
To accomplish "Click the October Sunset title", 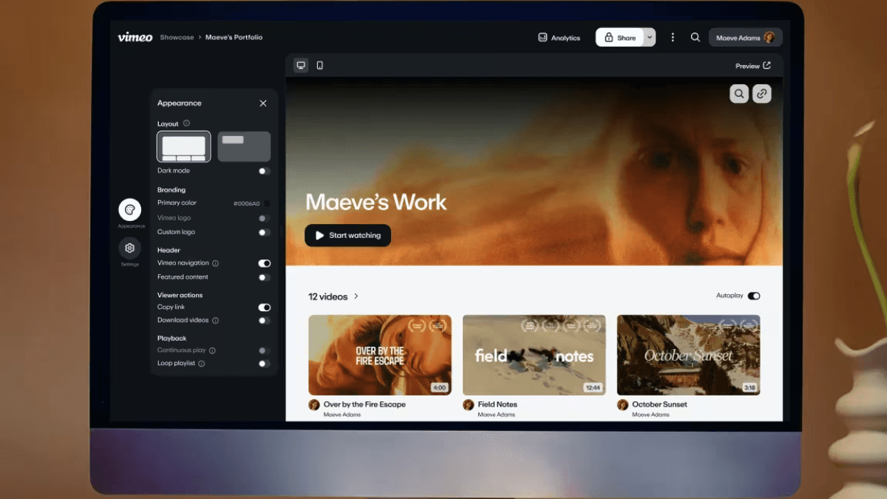I will coord(659,404).
